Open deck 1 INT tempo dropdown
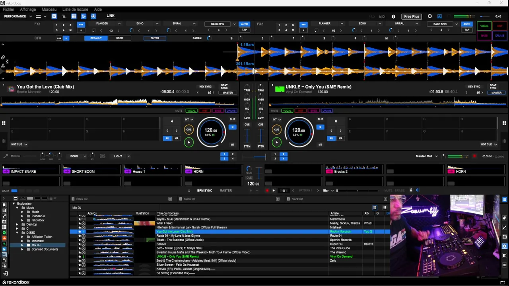 189,120
